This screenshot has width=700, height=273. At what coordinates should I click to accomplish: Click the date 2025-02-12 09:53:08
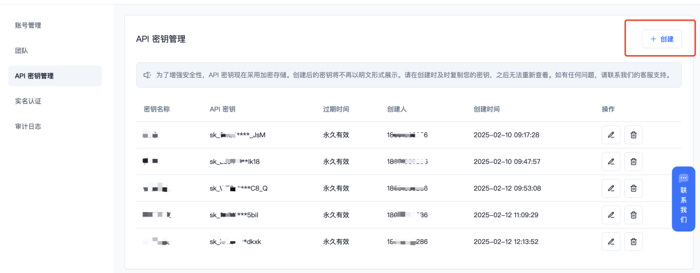[x=507, y=189]
